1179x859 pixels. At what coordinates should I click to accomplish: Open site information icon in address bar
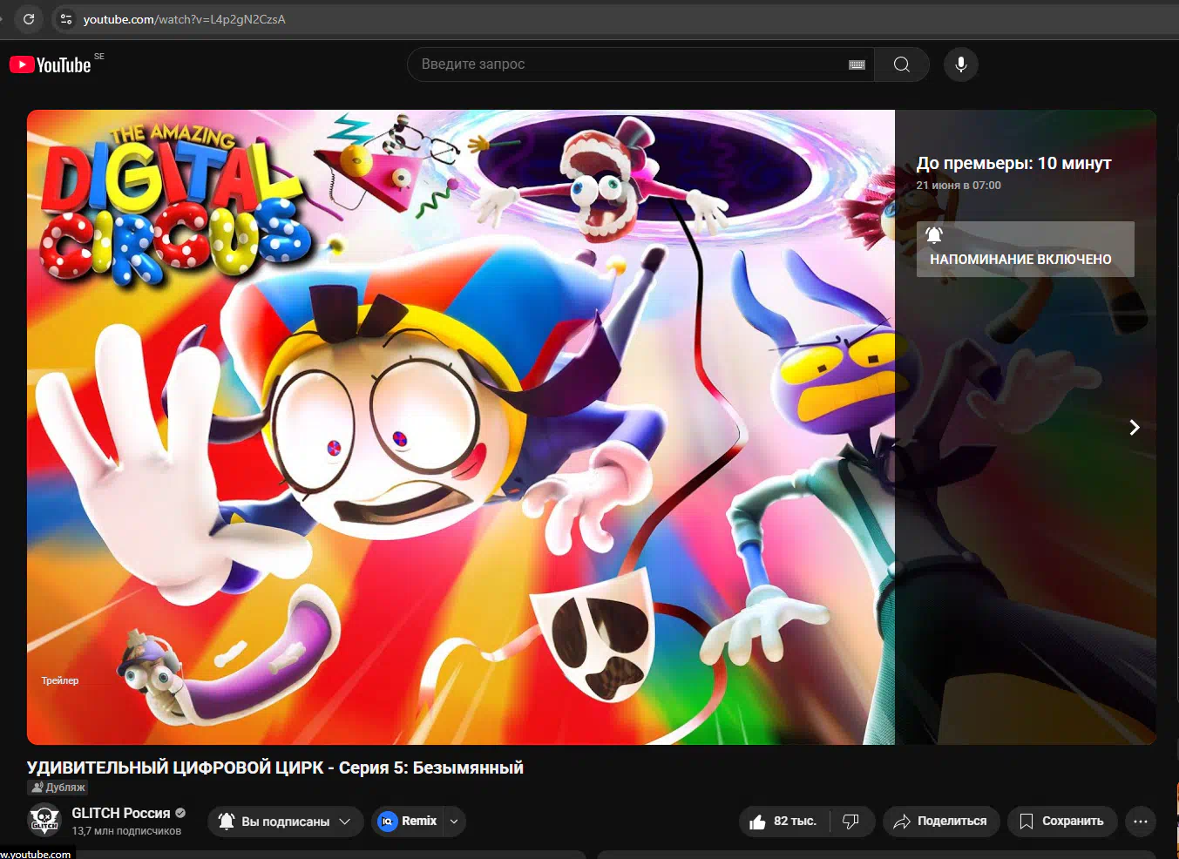(65, 18)
